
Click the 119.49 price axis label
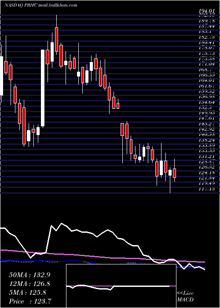point(206,183)
